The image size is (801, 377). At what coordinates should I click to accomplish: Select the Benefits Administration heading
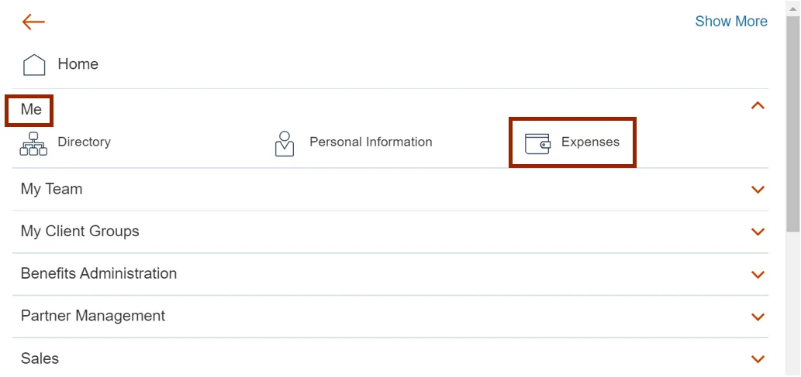98,273
